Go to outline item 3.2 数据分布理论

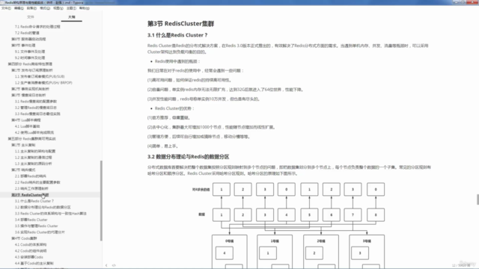coord(43,207)
